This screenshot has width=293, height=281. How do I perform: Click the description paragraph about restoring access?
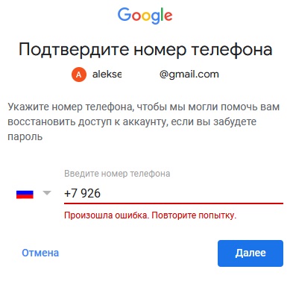click(144, 121)
